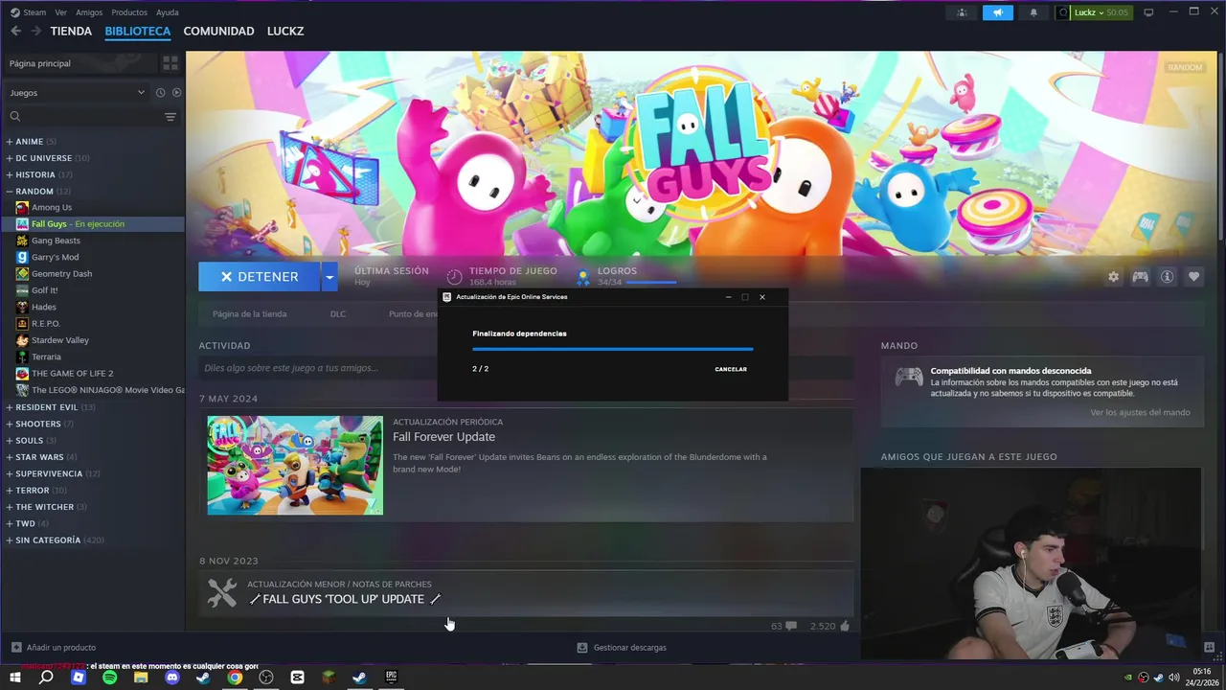Open the dropdown arrow beside Detener
1226x690 pixels.
coord(329,277)
